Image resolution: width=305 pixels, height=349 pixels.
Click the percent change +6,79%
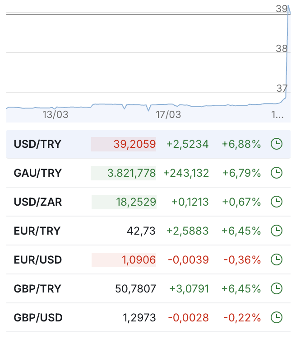tap(241, 173)
